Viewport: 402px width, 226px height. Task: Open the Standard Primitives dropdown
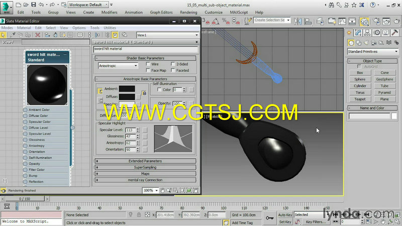pyautogui.click(x=373, y=52)
